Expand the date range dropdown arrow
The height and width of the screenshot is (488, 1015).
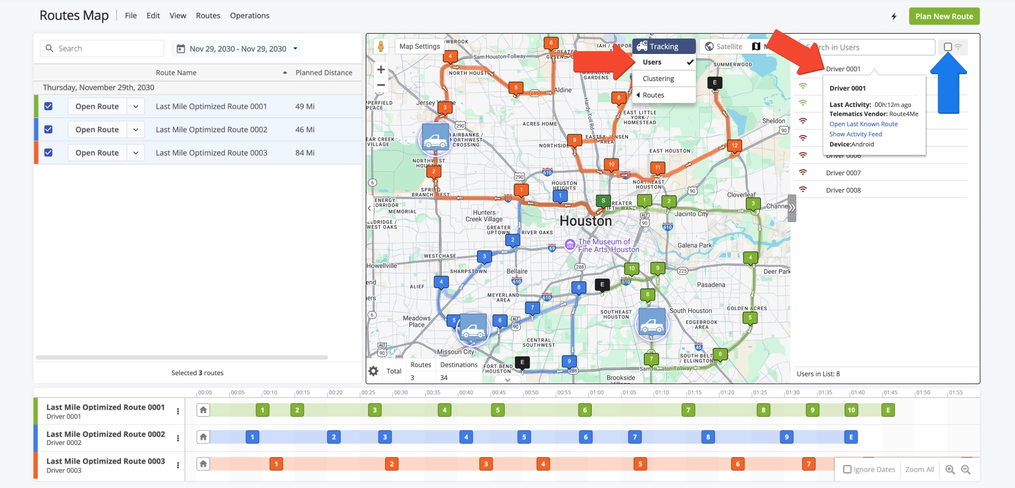tap(295, 49)
